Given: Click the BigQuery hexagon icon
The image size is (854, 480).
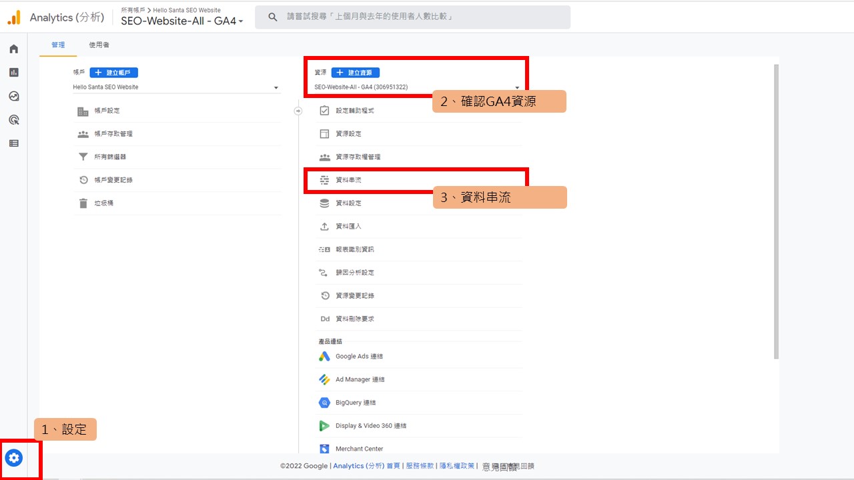Looking at the screenshot, I should coord(324,403).
